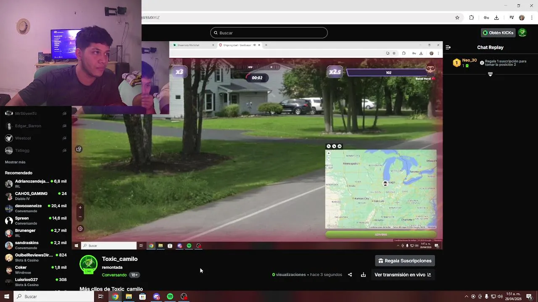
Task: Open recommended channel Coker
Action: click(x=36, y=270)
